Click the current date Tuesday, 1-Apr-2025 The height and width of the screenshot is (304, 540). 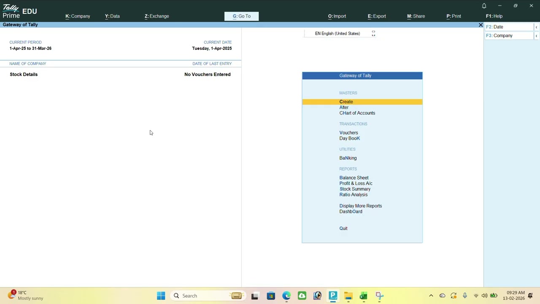click(212, 49)
